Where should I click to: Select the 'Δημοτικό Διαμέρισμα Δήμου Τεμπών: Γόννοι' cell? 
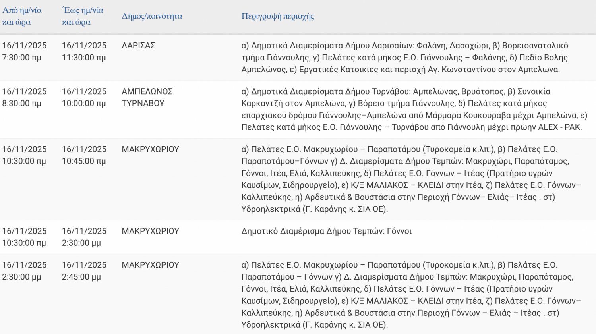326,231
